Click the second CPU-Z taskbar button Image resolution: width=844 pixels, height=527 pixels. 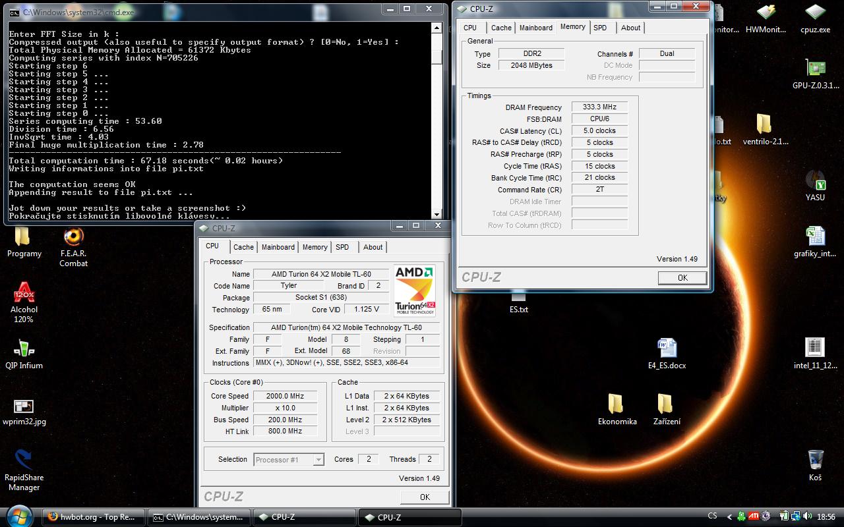tap(409, 517)
